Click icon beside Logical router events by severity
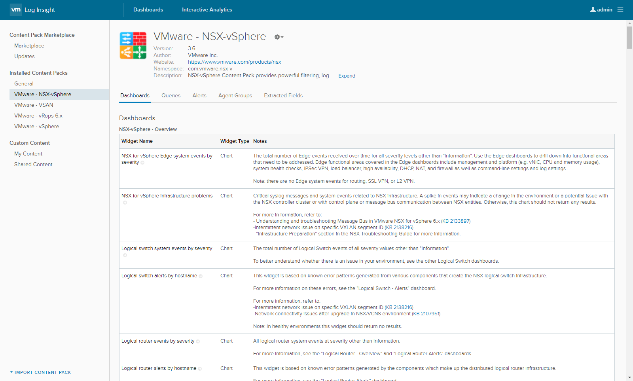Screen dimensions: 633x381 tap(198, 341)
